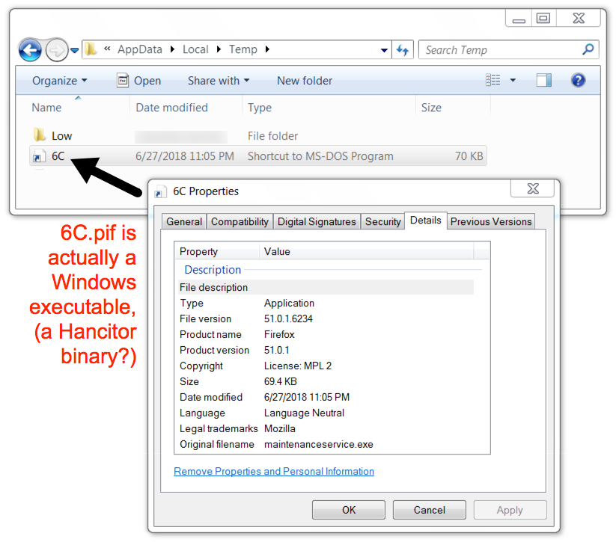Click the 70 KB size cell

[x=469, y=156]
